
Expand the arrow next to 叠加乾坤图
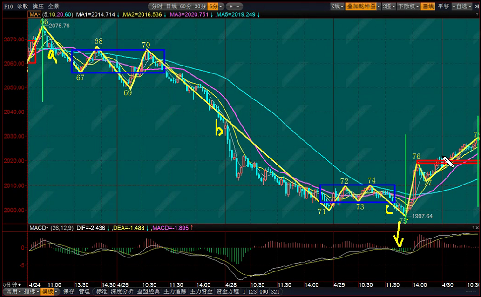(379, 7)
